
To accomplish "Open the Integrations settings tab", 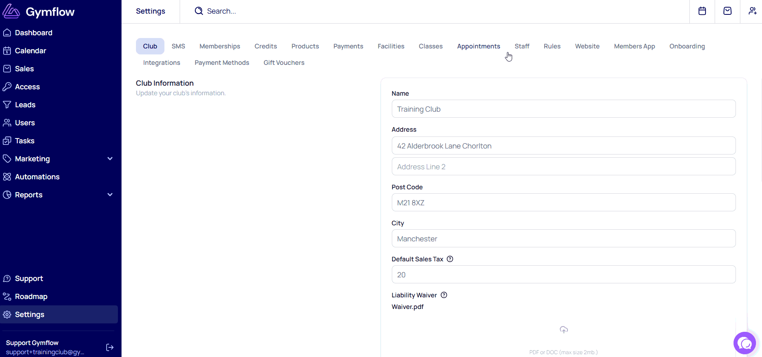I will pyautogui.click(x=162, y=63).
